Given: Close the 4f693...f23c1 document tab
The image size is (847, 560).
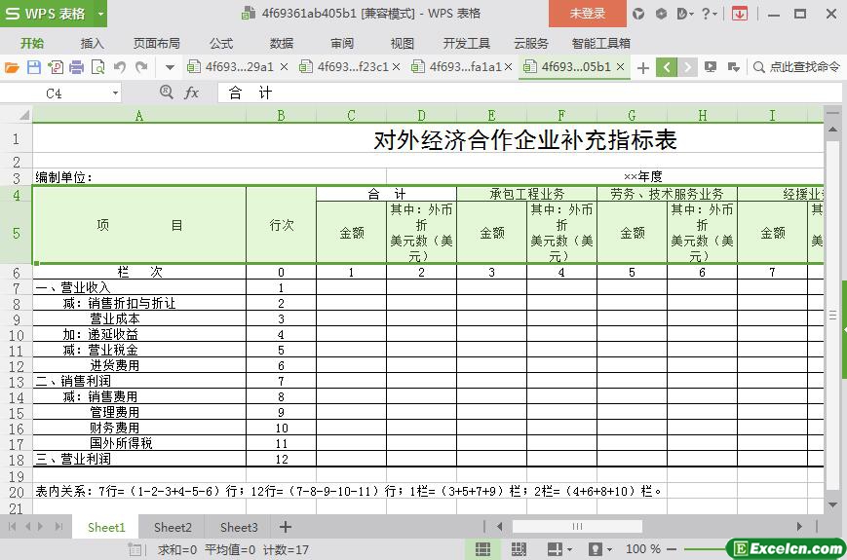Looking at the screenshot, I should (x=397, y=67).
